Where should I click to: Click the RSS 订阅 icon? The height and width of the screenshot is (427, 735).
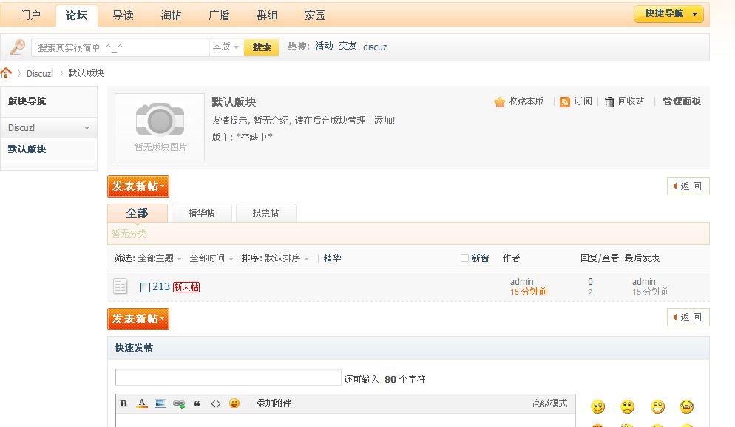click(x=565, y=102)
